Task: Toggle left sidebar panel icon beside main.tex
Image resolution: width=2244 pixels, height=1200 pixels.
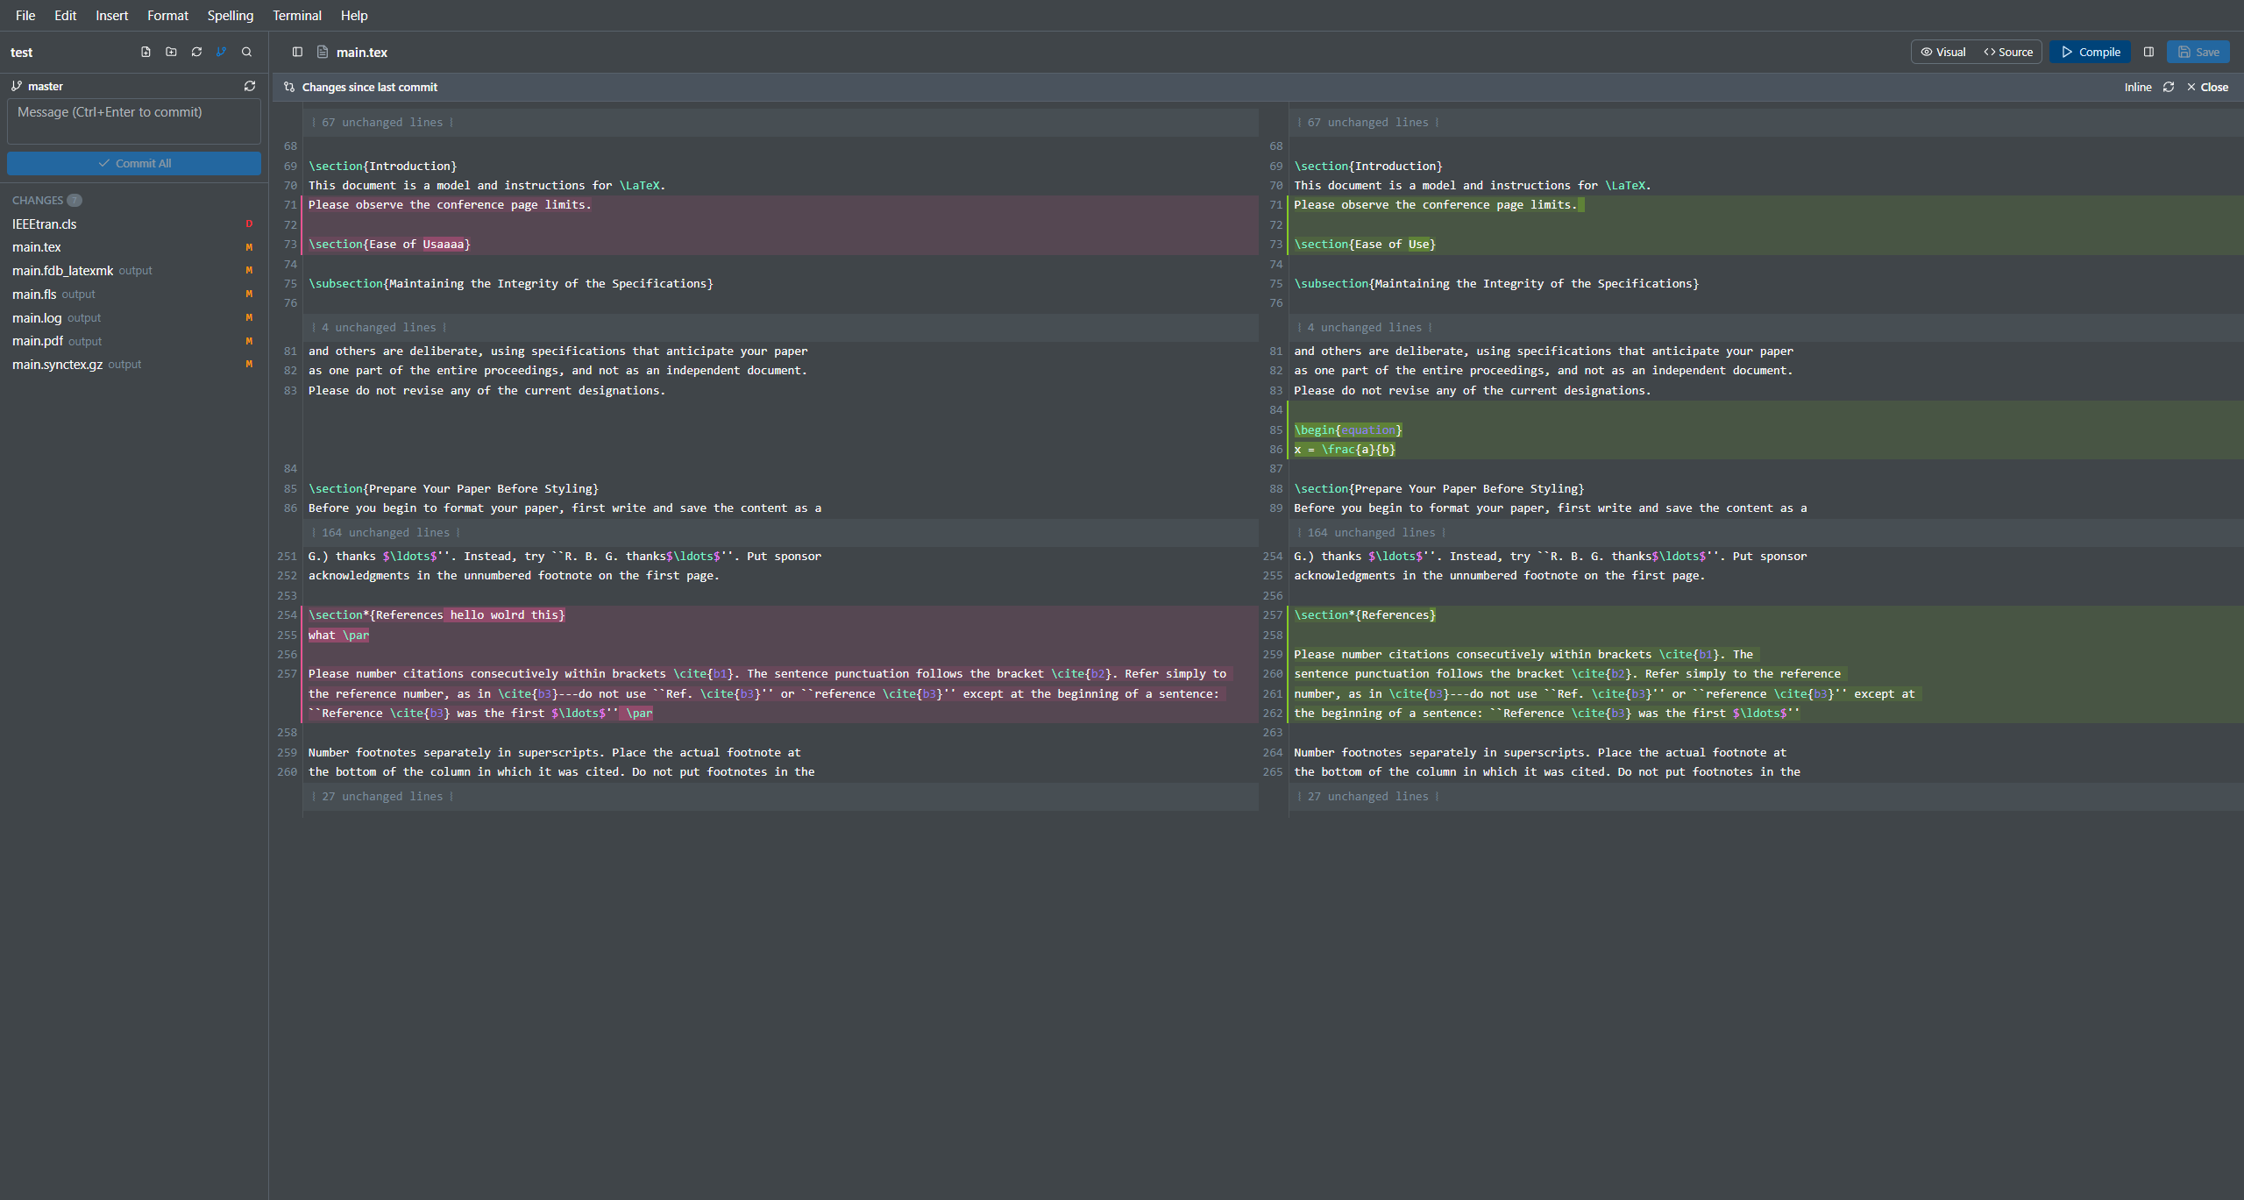Action: 297,52
